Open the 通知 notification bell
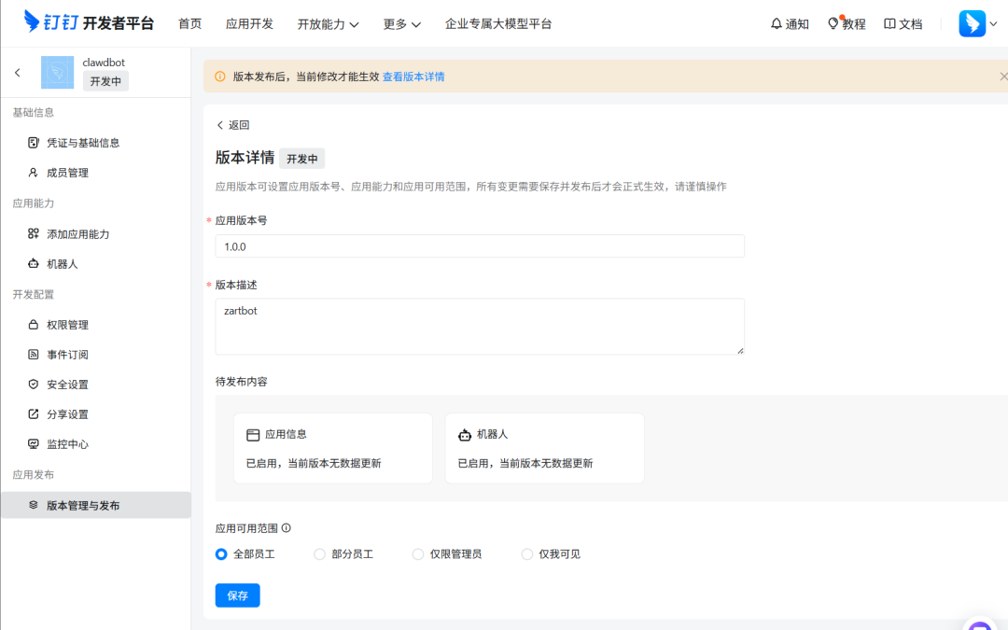Viewport: 1008px width, 630px height. pyautogui.click(x=790, y=23)
